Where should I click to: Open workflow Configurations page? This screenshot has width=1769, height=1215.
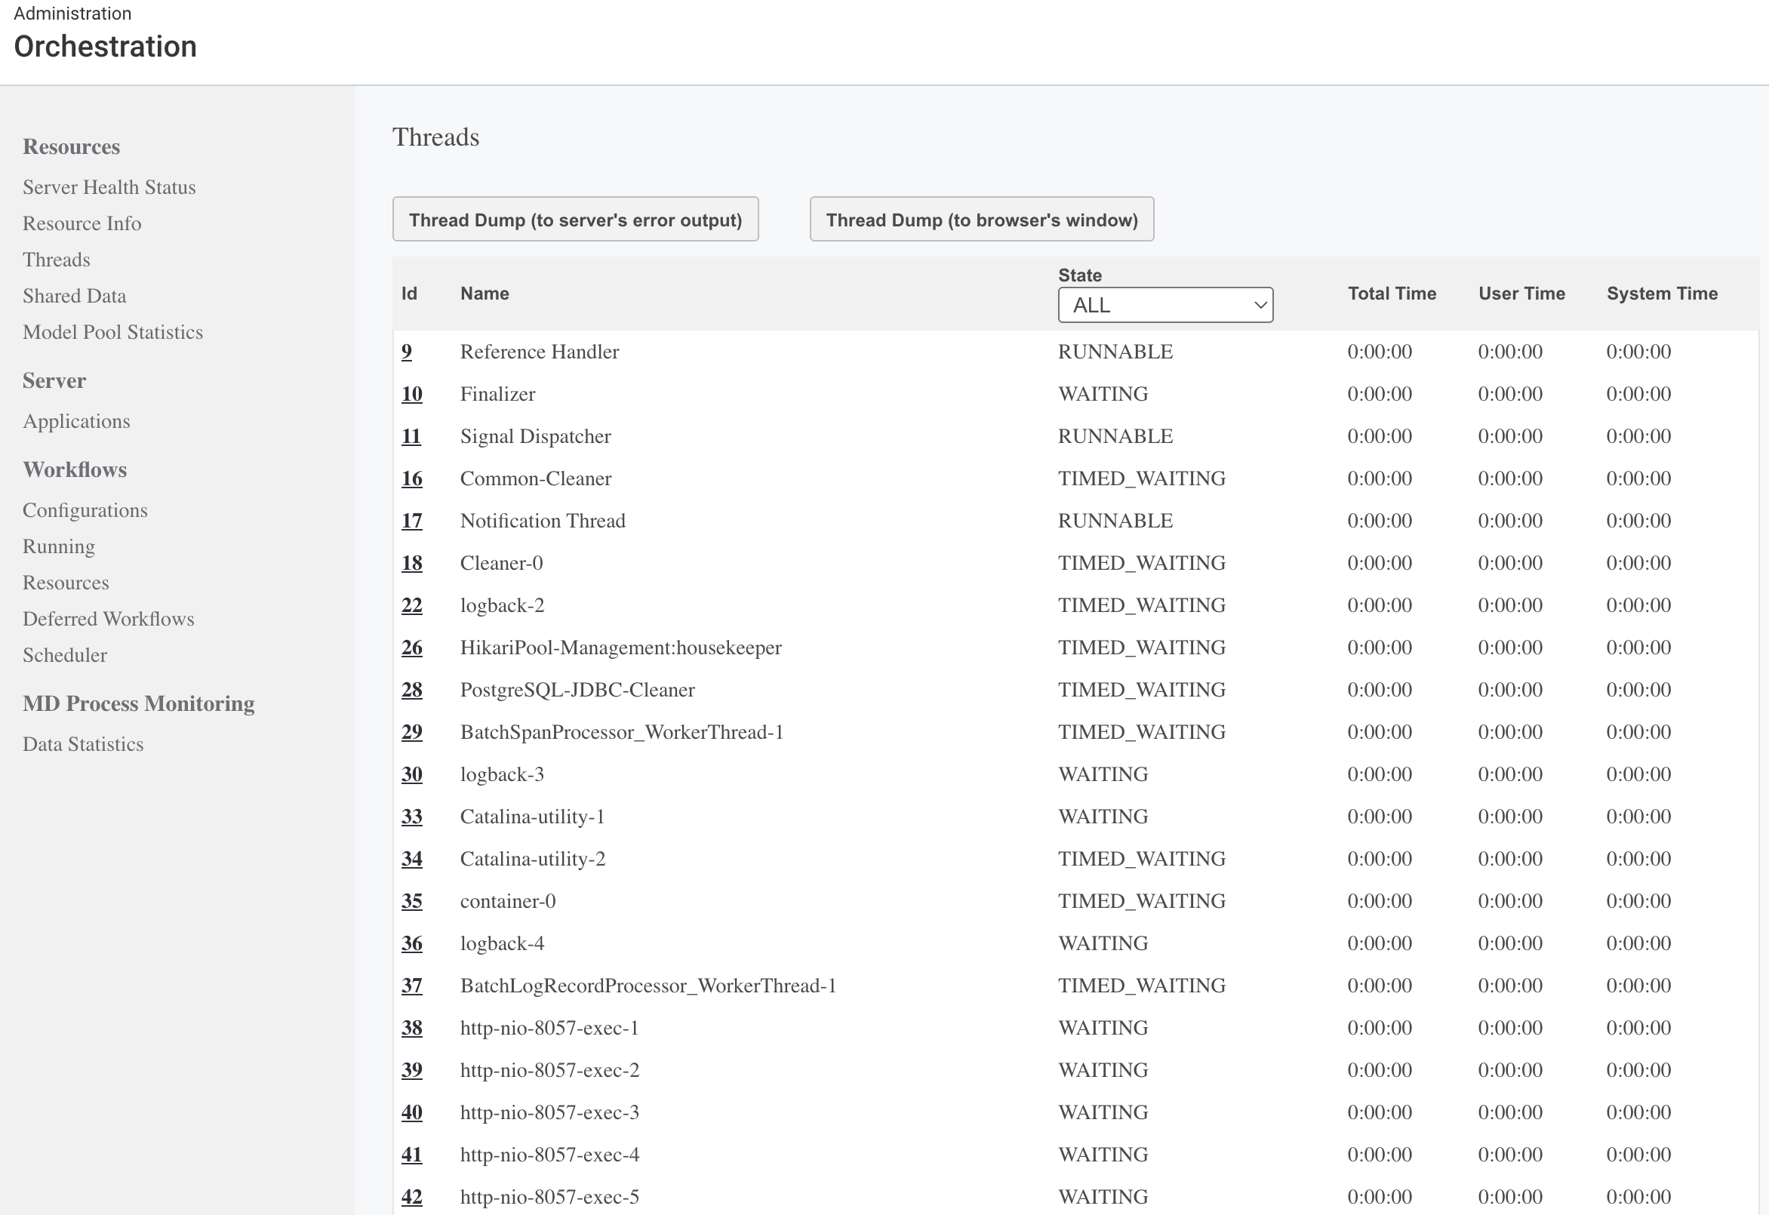pyautogui.click(x=85, y=510)
